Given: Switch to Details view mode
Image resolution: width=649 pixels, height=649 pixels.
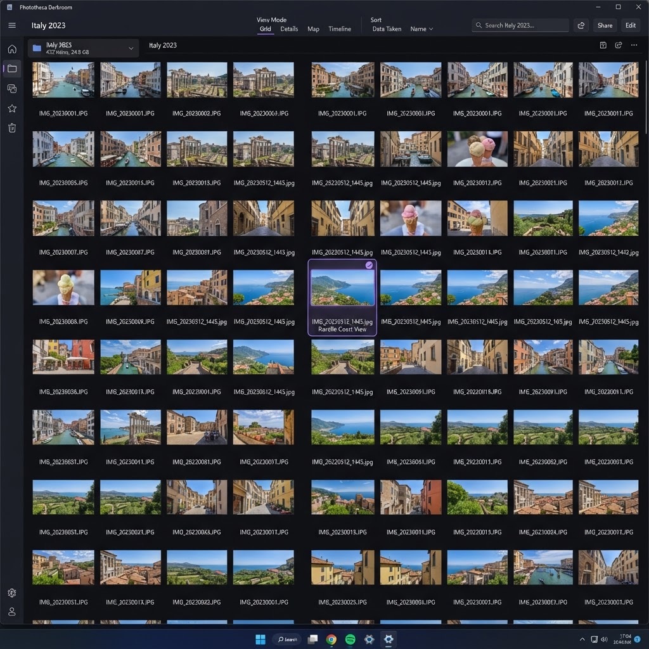Looking at the screenshot, I should click(289, 29).
